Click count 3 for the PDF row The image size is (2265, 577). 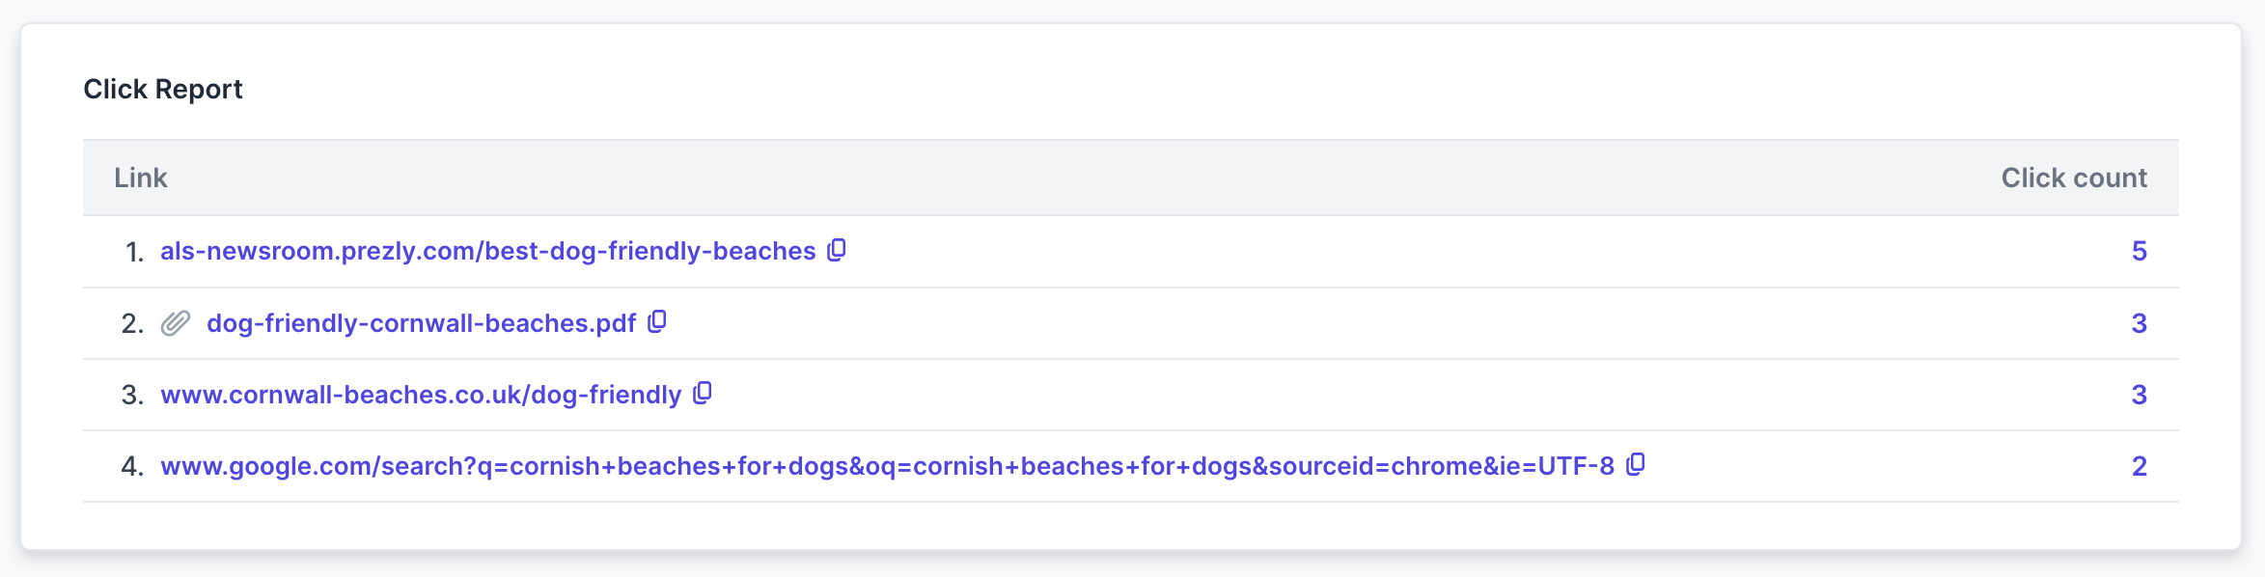coord(2139,323)
